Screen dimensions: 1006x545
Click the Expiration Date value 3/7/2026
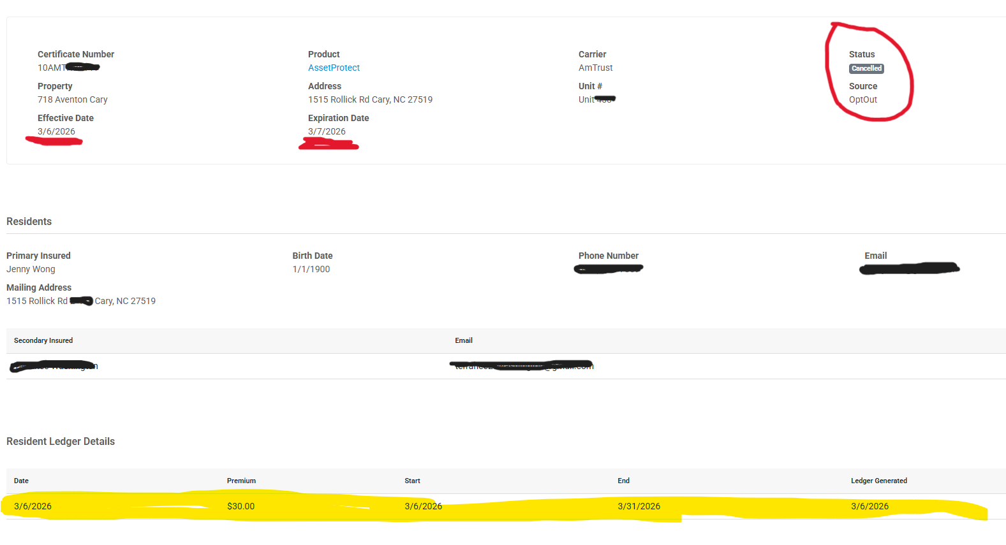(x=327, y=131)
